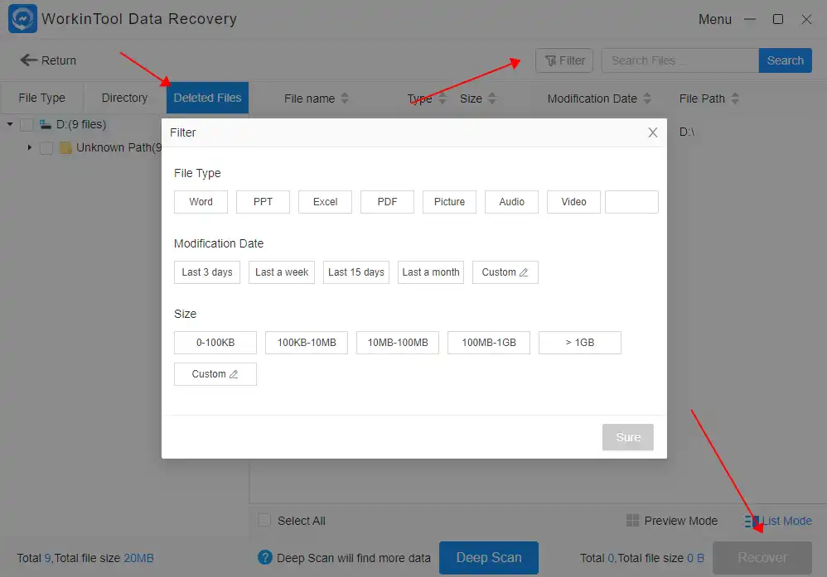Screen dimensions: 827x577
Task: Choose Last a month date filter
Action: (431, 272)
